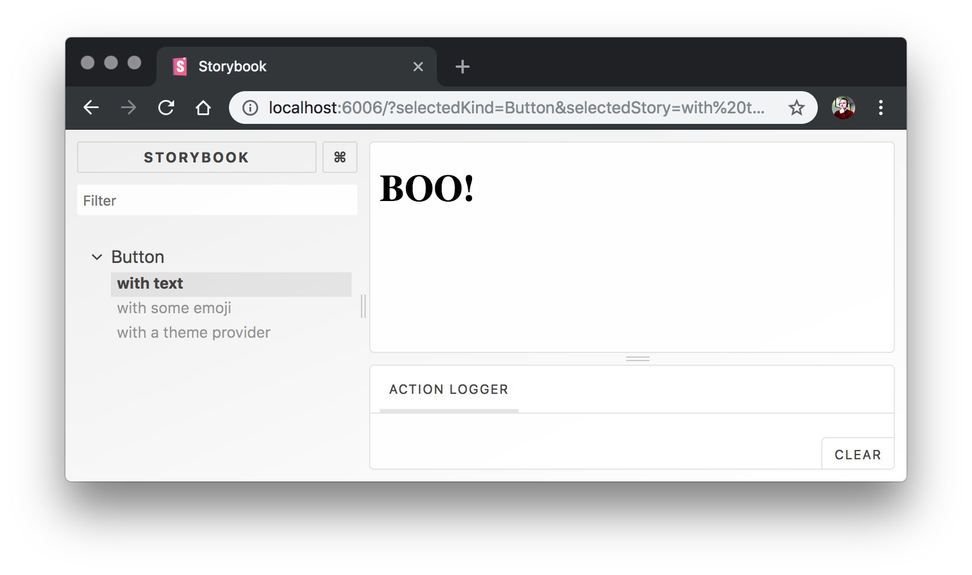Click the red close window dot
972x575 pixels.
[x=88, y=63]
